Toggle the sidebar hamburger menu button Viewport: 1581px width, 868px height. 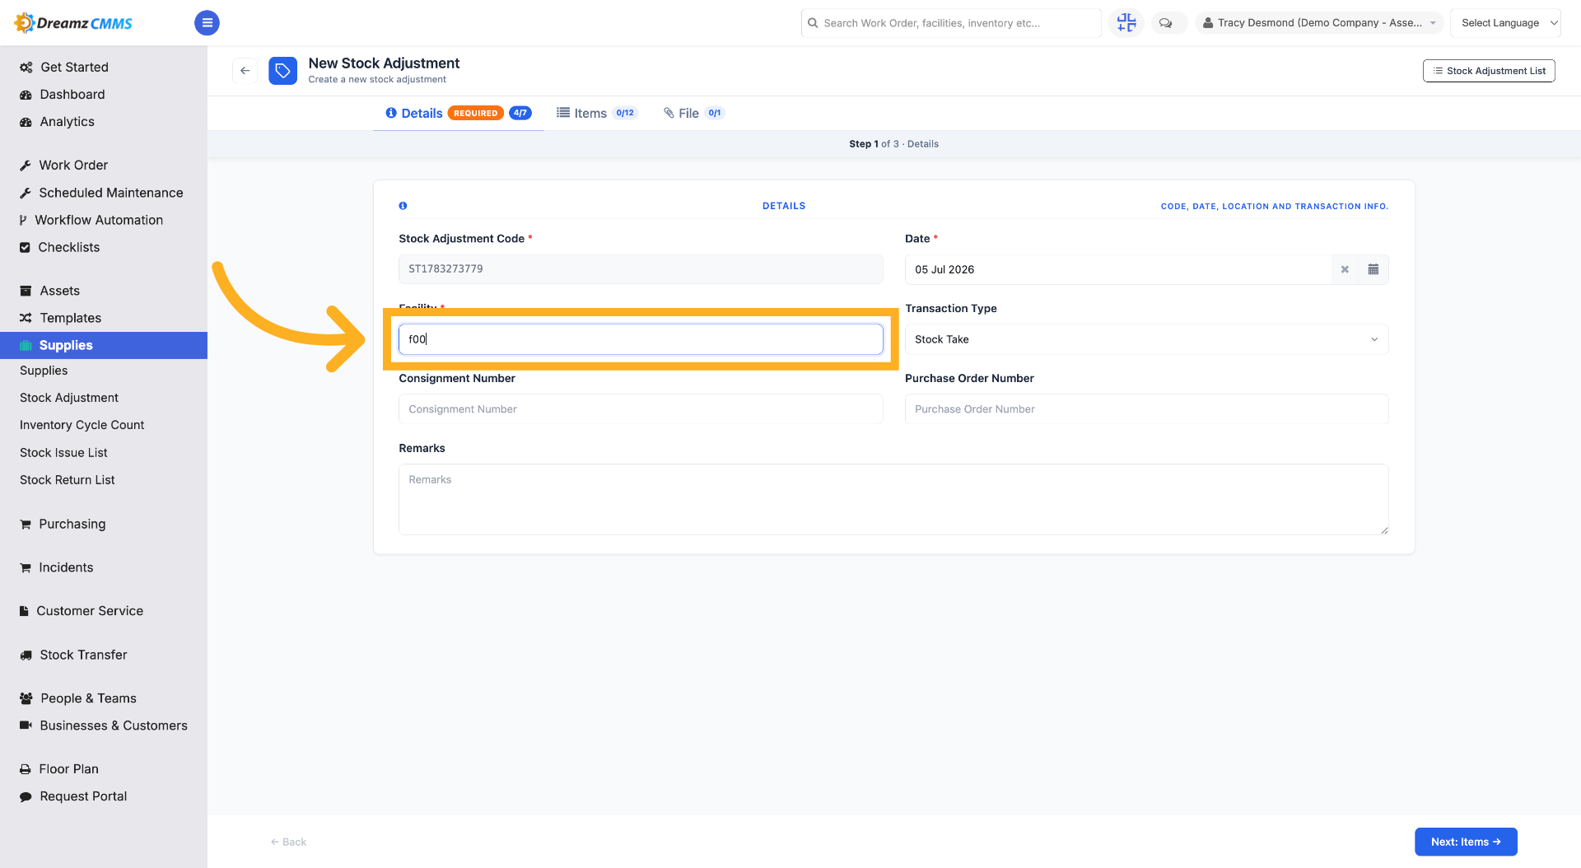pos(207,23)
